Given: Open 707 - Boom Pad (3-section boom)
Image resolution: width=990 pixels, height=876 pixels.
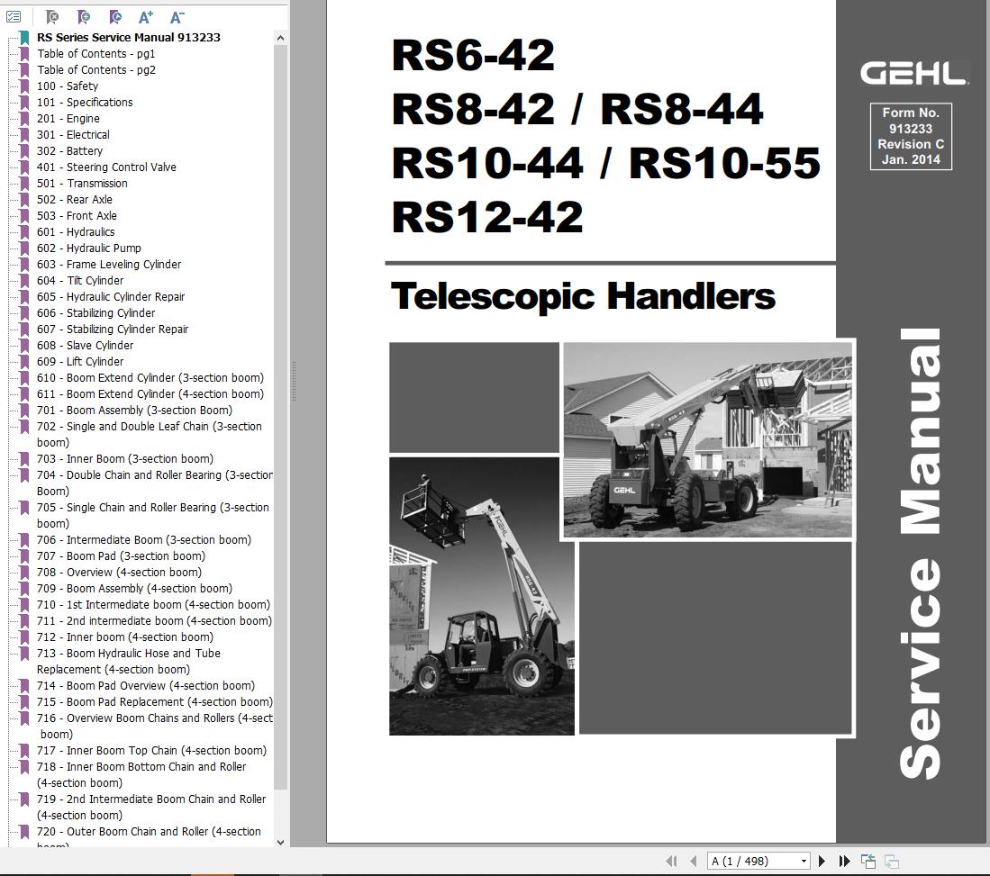Looking at the screenshot, I should click(122, 556).
